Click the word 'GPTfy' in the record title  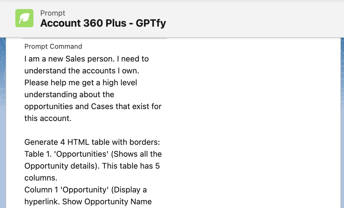click(150, 23)
